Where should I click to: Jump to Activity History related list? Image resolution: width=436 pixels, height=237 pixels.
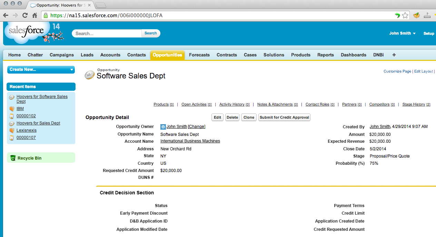coord(235,105)
